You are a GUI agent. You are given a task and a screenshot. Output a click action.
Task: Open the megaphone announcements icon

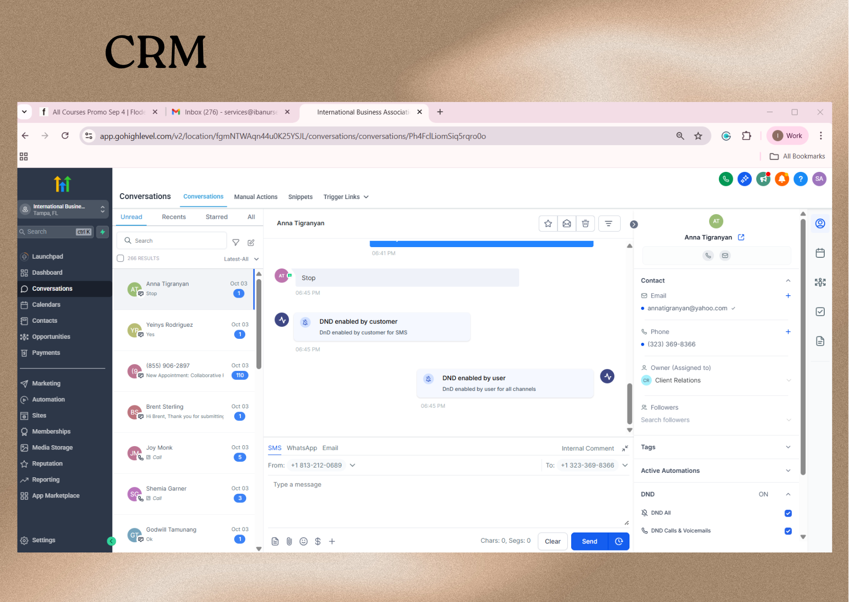pos(764,179)
